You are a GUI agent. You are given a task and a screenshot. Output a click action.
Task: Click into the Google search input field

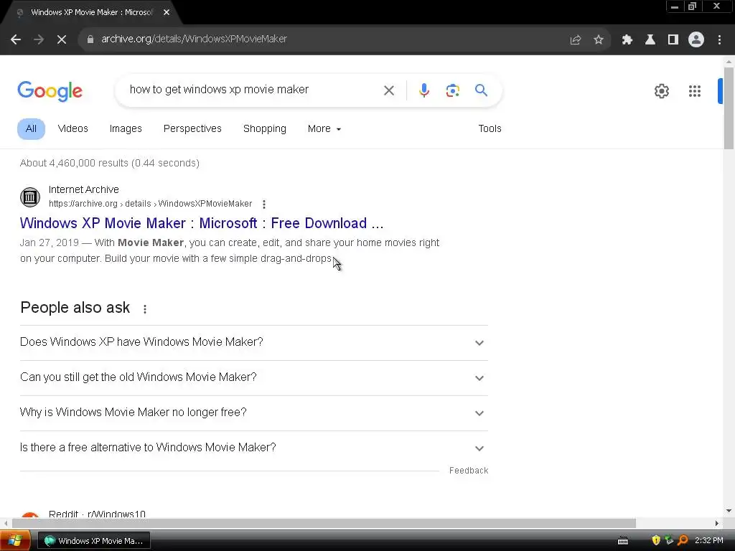coord(253,90)
